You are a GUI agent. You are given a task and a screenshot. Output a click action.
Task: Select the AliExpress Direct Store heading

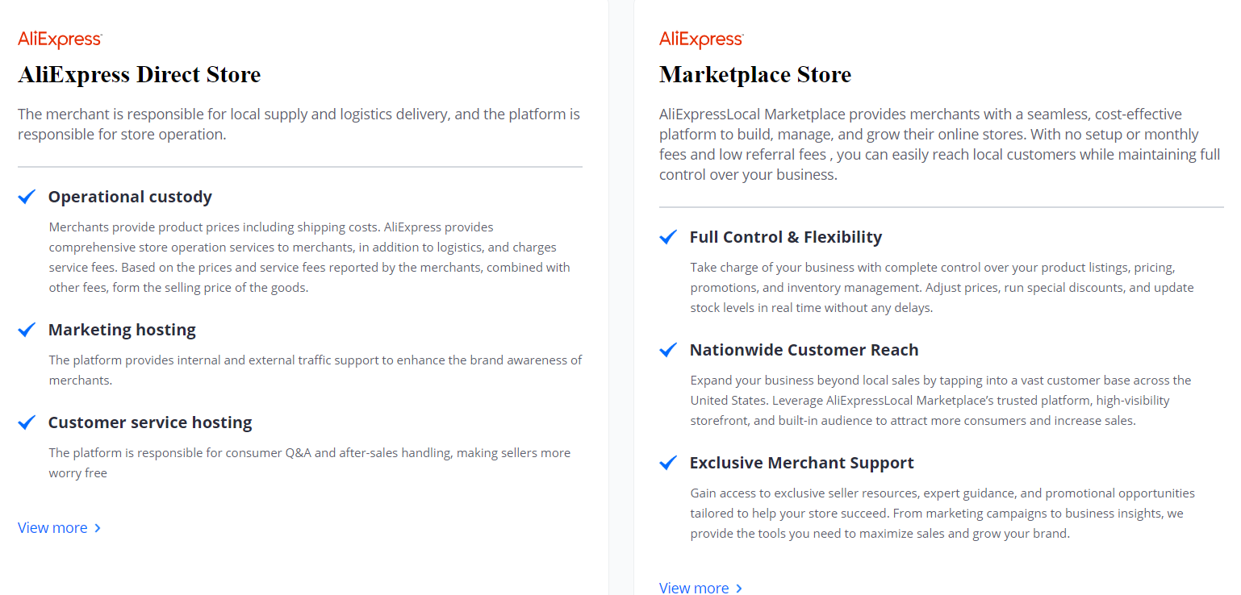(139, 74)
